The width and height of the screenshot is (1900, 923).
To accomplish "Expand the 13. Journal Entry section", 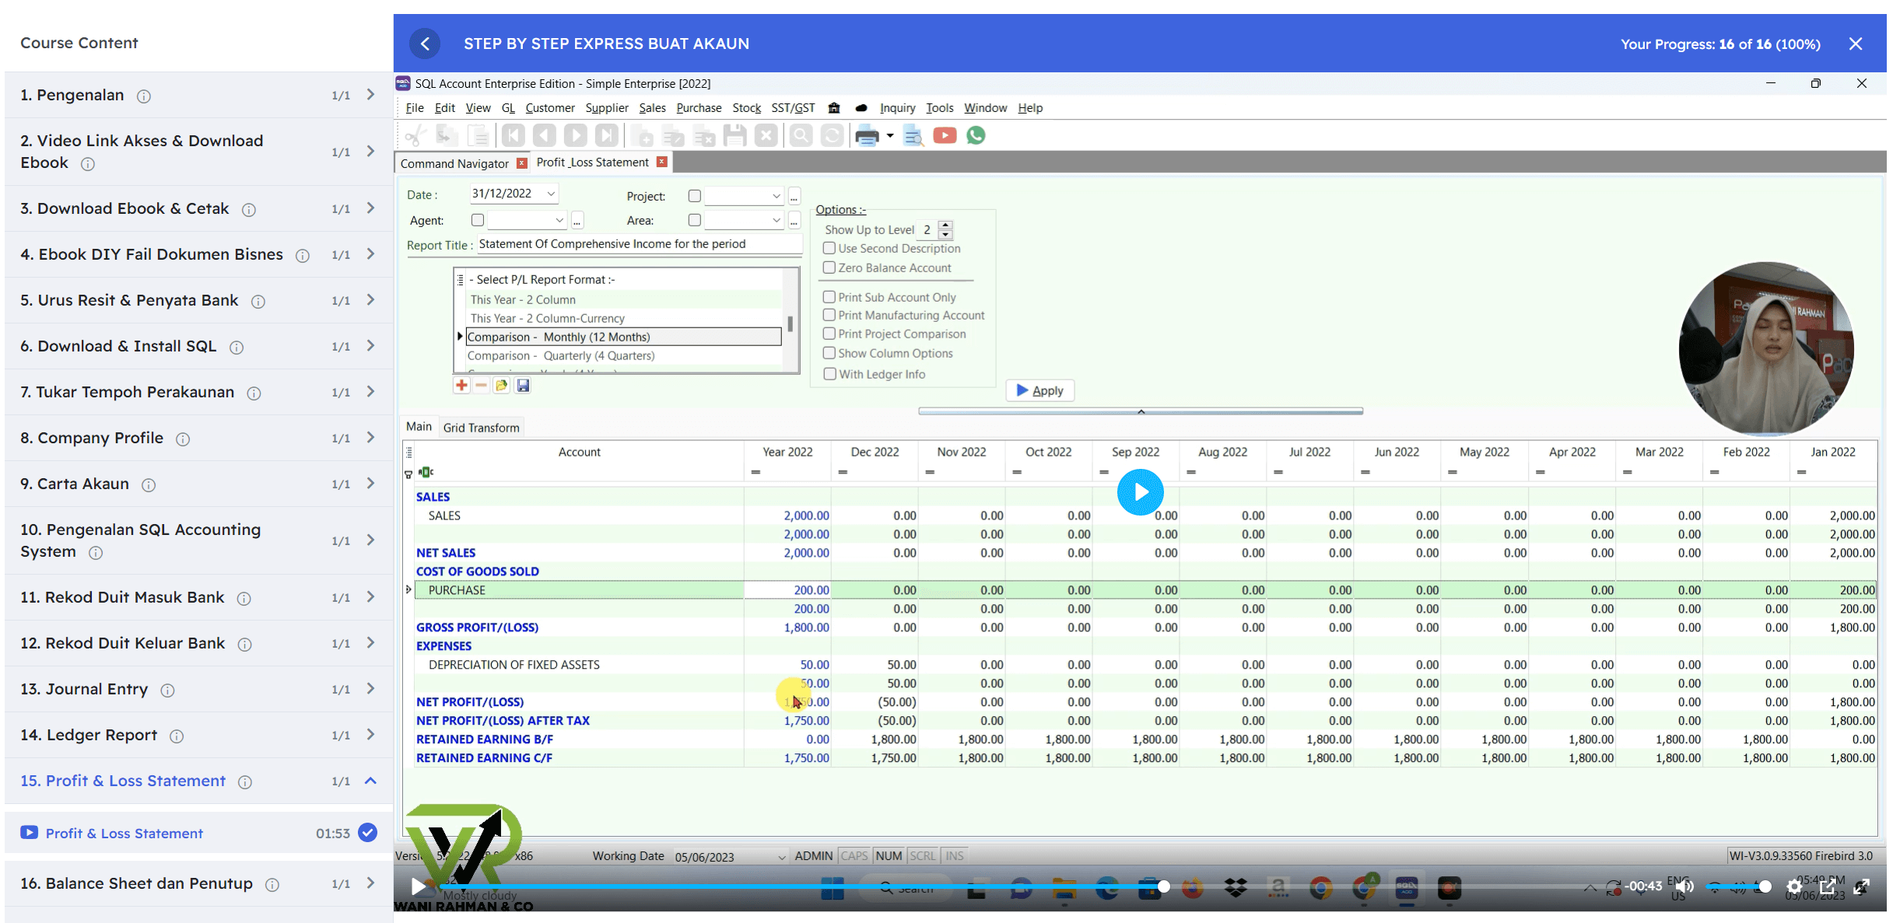I will coord(370,689).
